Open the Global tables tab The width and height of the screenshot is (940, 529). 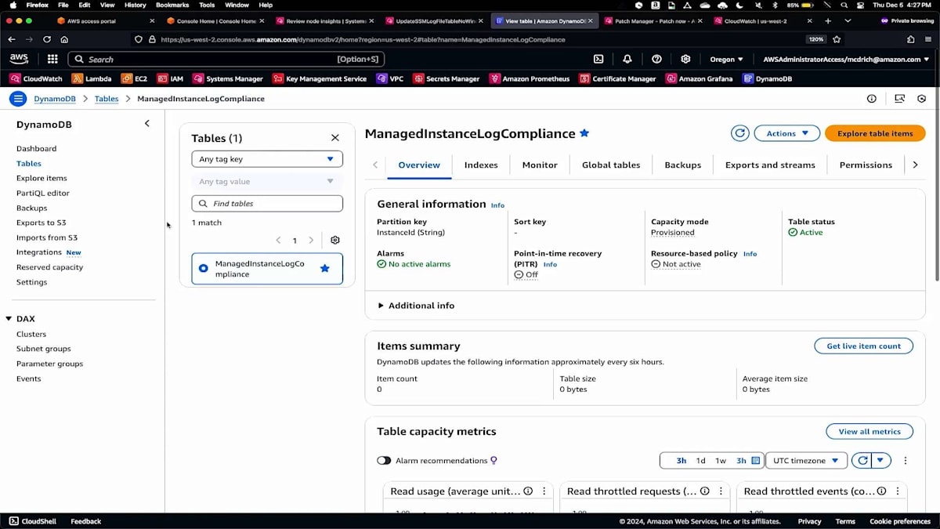pyautogui.click(x=611, y=165)
